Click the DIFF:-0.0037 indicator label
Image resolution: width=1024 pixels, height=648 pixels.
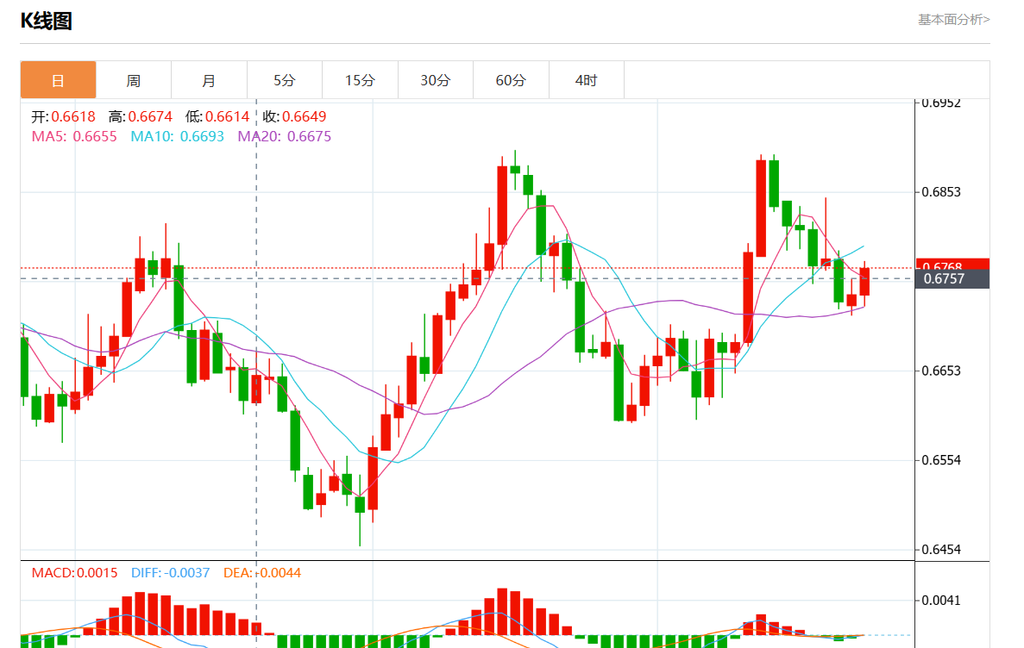171,573
